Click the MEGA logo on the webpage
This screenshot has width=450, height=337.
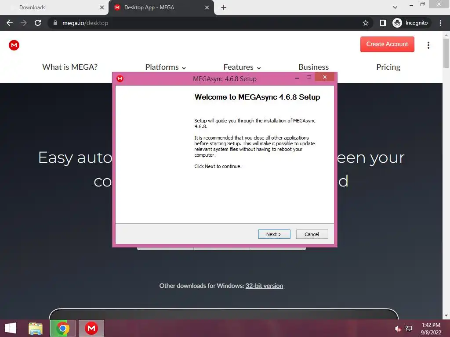[x=14, y=45]
